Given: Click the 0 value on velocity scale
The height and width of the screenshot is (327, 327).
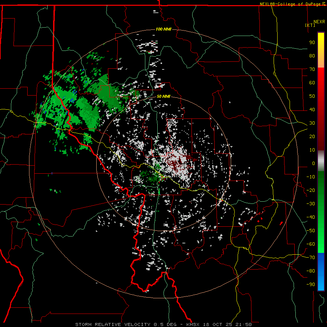Looking at the screenshot, I should pos(314,163).
